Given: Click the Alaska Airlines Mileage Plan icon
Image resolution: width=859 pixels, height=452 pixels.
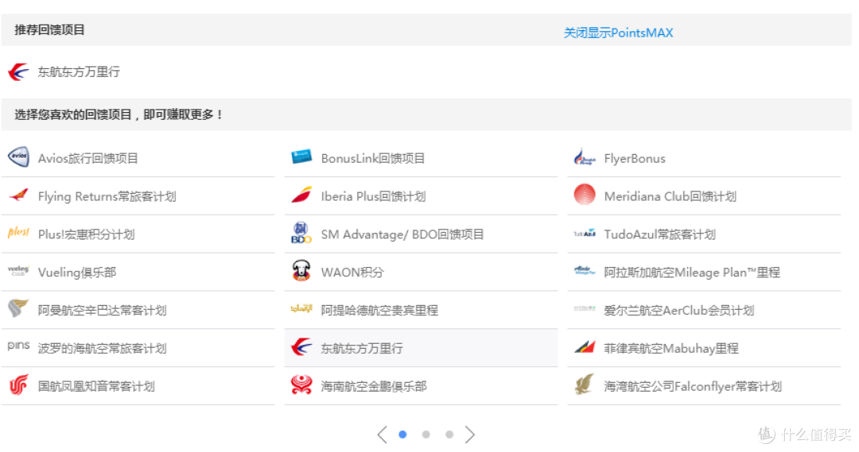Looking at the screenshot, I should tap(585, 270).
